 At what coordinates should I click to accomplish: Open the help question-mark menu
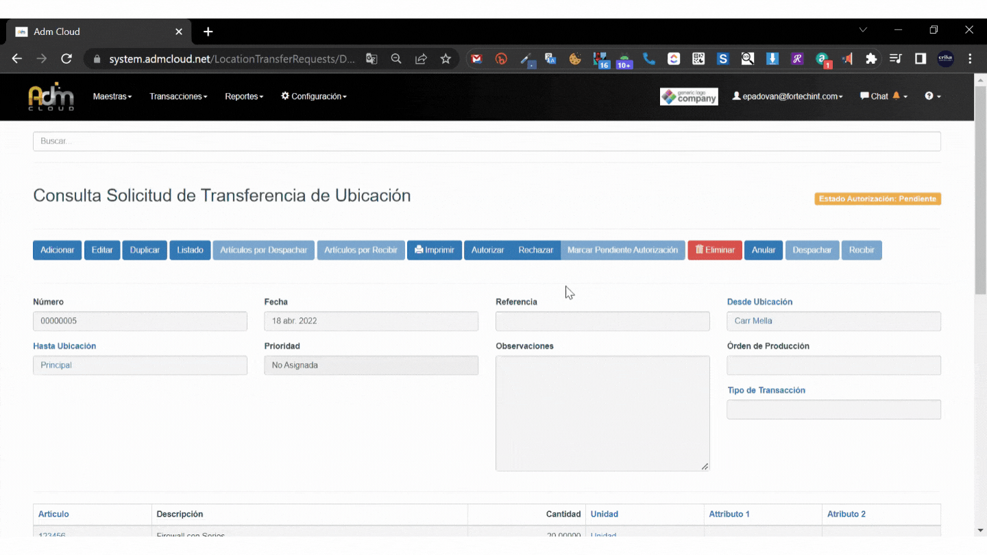933,97
